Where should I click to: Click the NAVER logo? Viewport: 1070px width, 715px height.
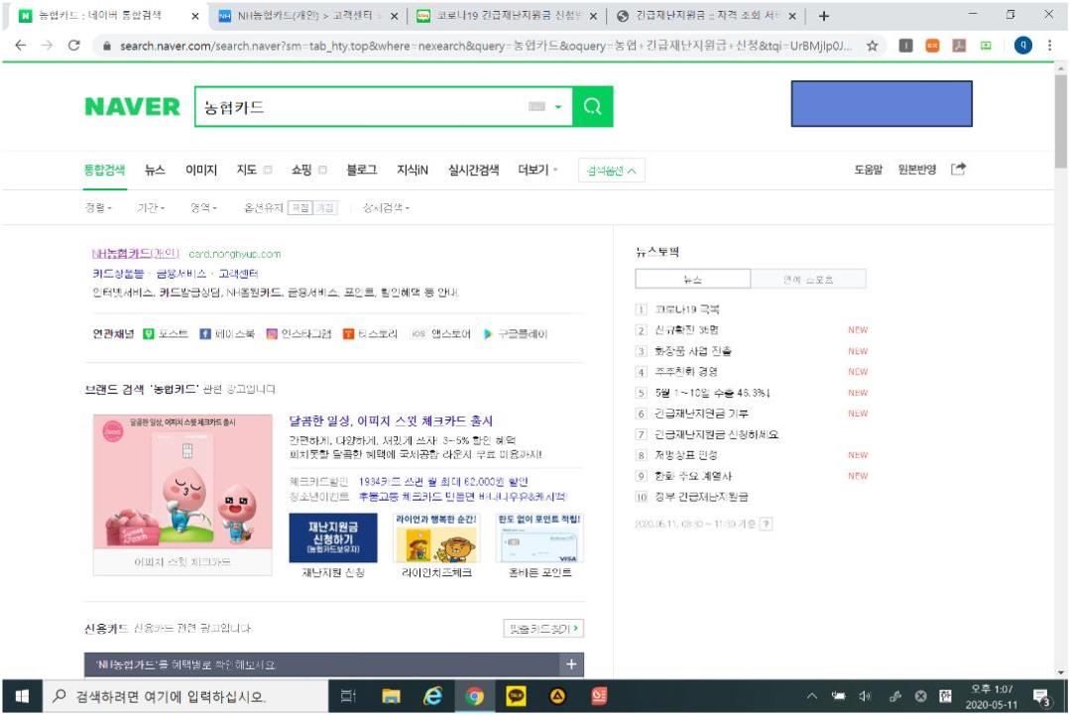coord(132,106)
